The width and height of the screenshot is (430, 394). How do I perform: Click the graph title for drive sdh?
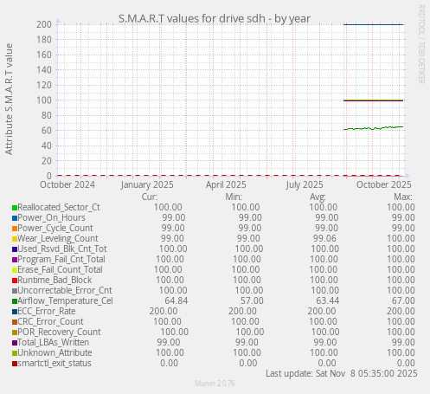pos(215,19)
